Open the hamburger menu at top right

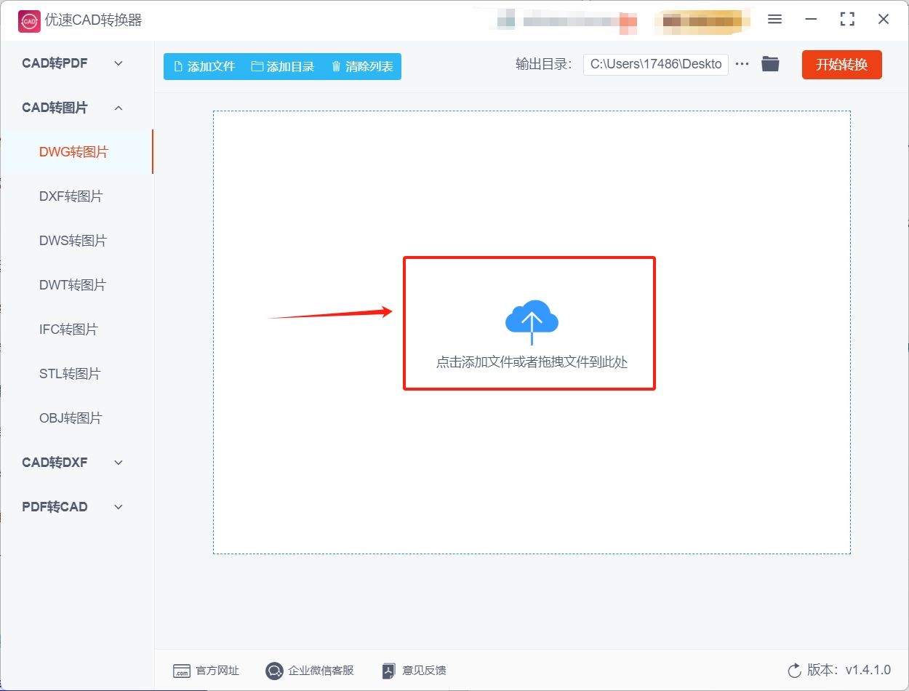[774, 20]
